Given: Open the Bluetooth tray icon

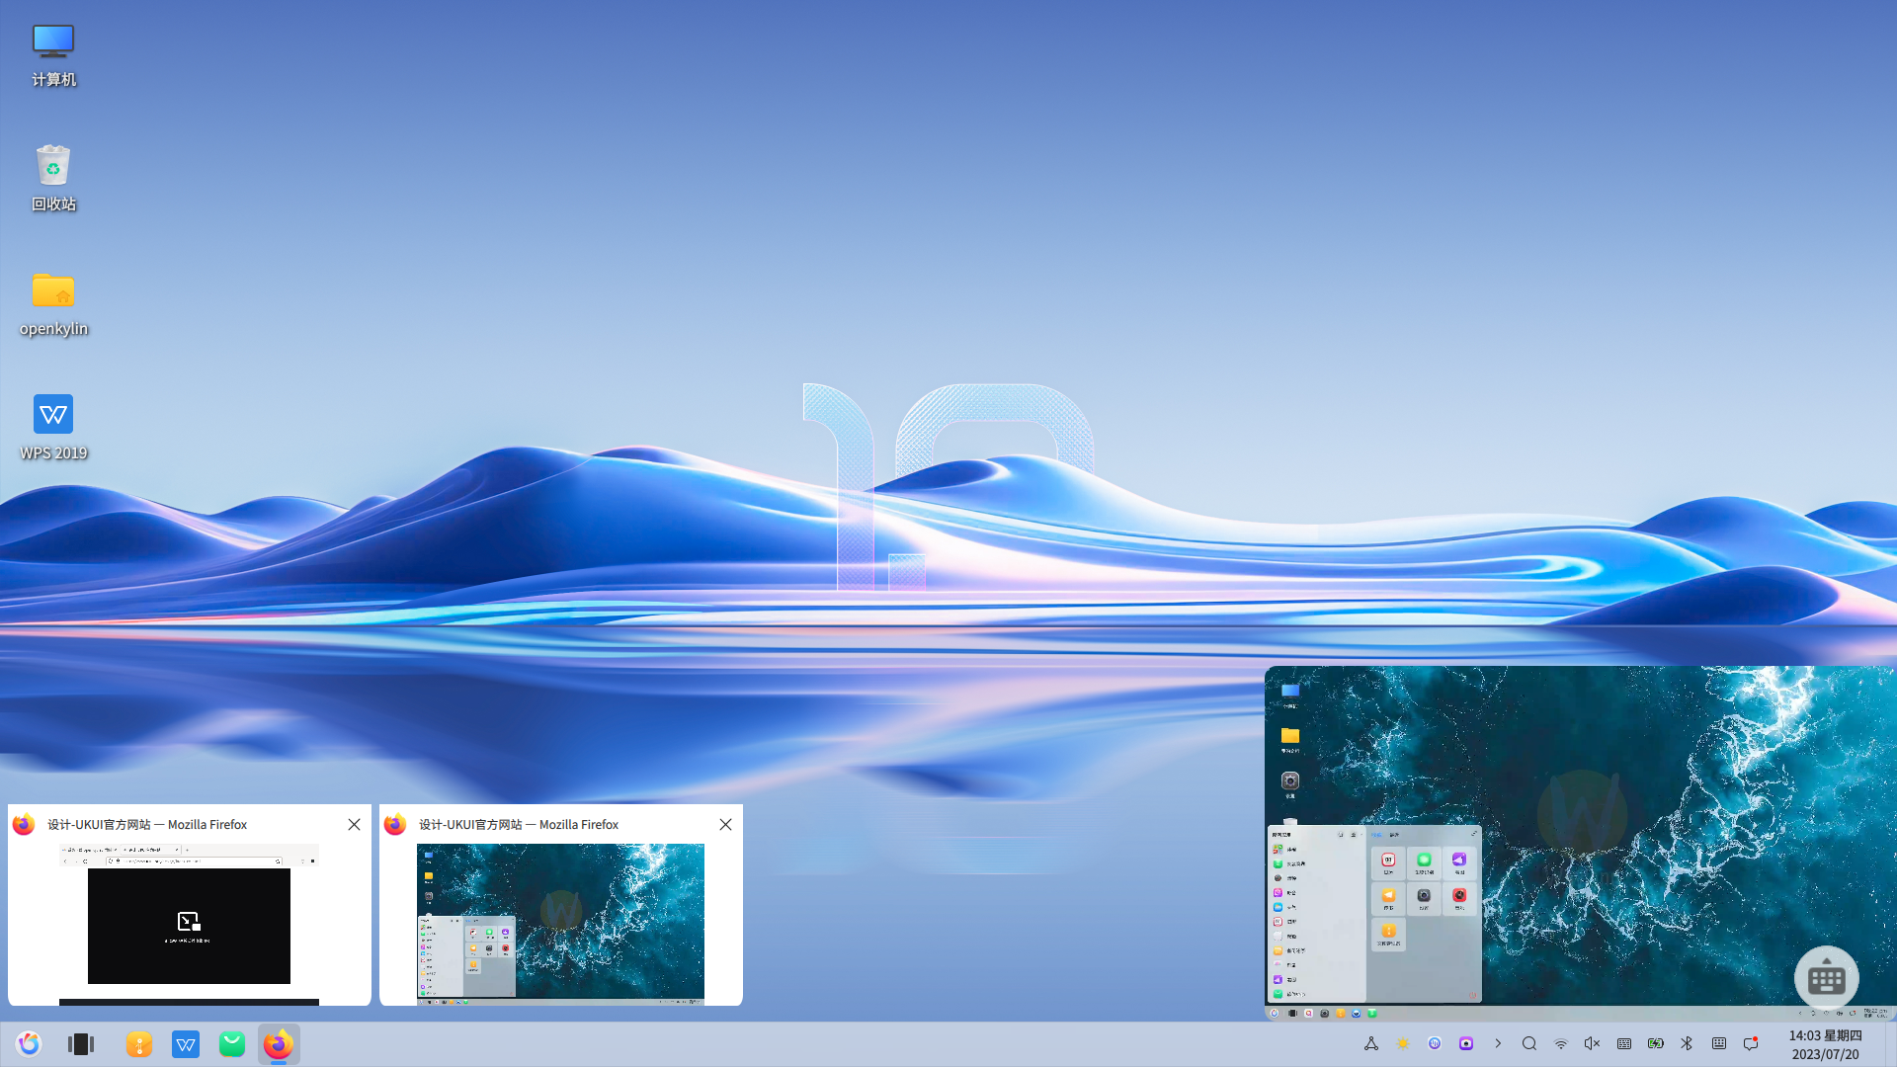Looking at the screenshot, I should [x=1687, y=1043].
